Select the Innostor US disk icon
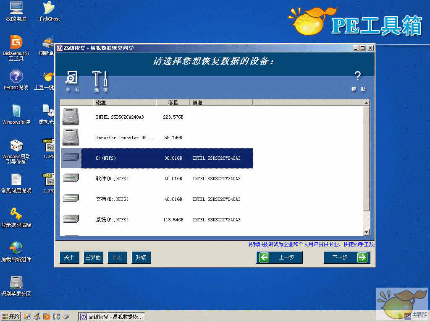Screen dimensions: 430x322 (x=71, y=138)
